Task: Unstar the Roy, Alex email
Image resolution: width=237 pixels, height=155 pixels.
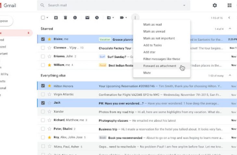Action: 49,138
